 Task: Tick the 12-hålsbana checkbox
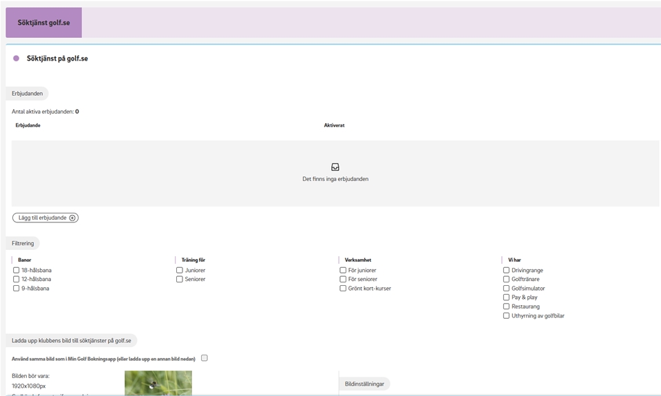[x=17, y=280]
